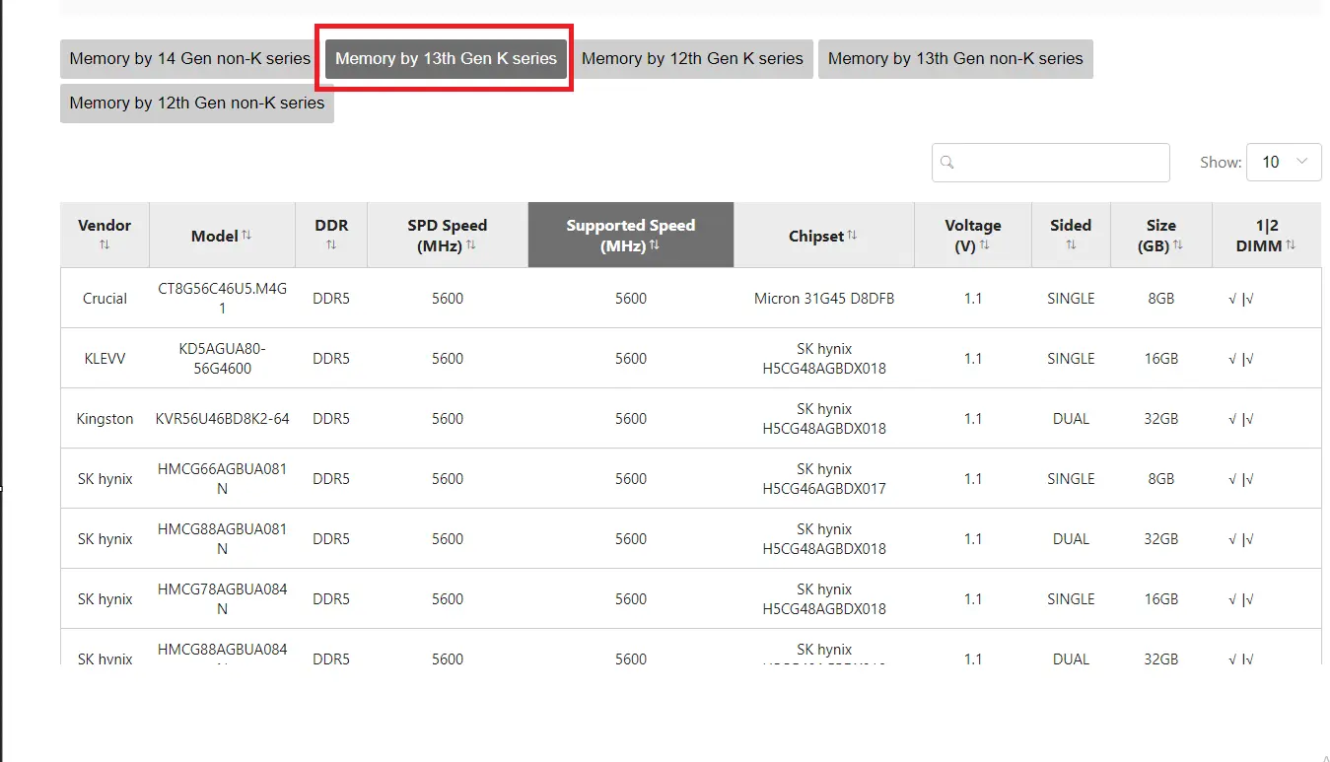1330x762 pixels.
Task: Click model CT8G56C46U5.M4G1
Action: pyautogui.click(x=223, y=299)
